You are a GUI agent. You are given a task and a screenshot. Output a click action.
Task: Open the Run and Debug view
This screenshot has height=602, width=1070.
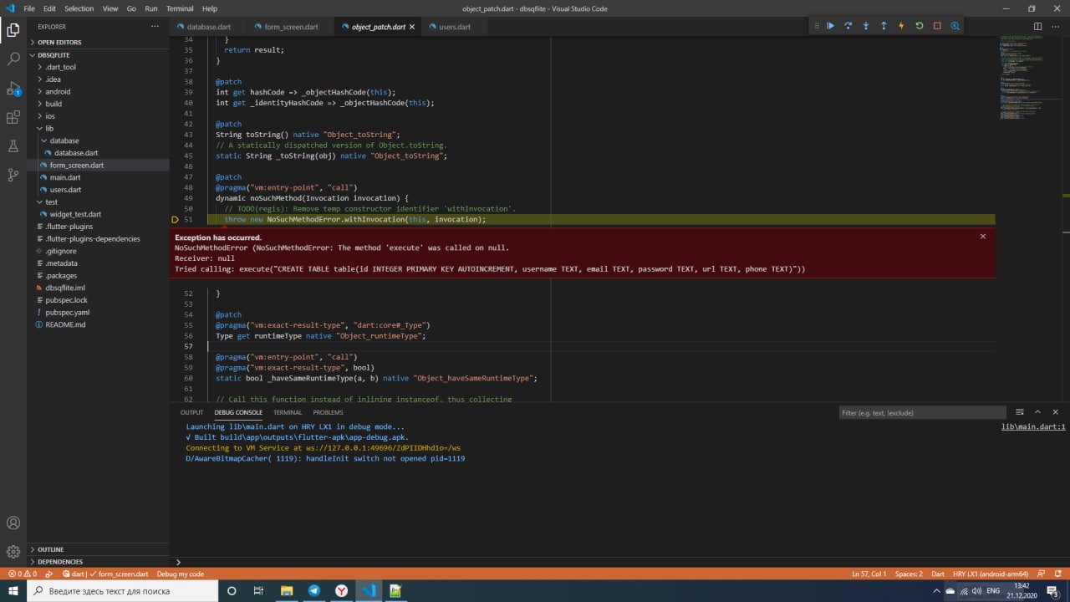pos(13,88)
